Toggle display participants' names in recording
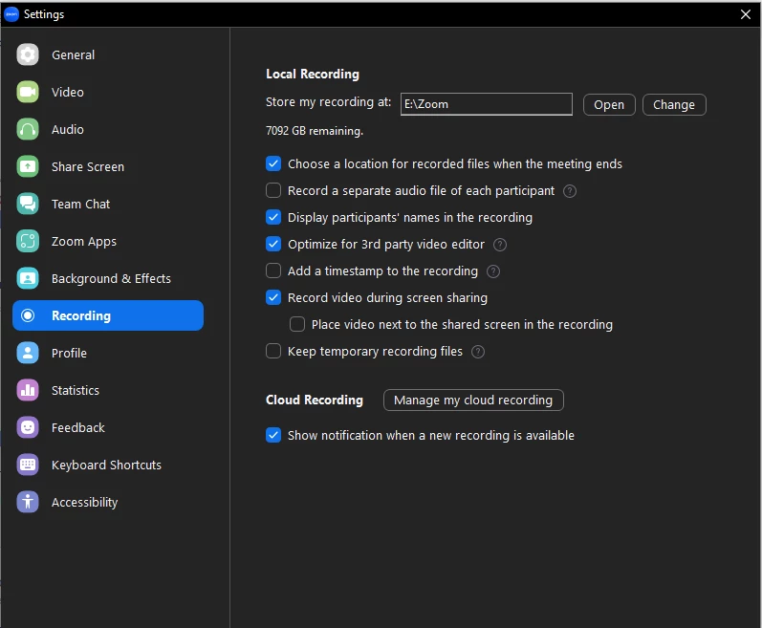 (x=273, y=217)
